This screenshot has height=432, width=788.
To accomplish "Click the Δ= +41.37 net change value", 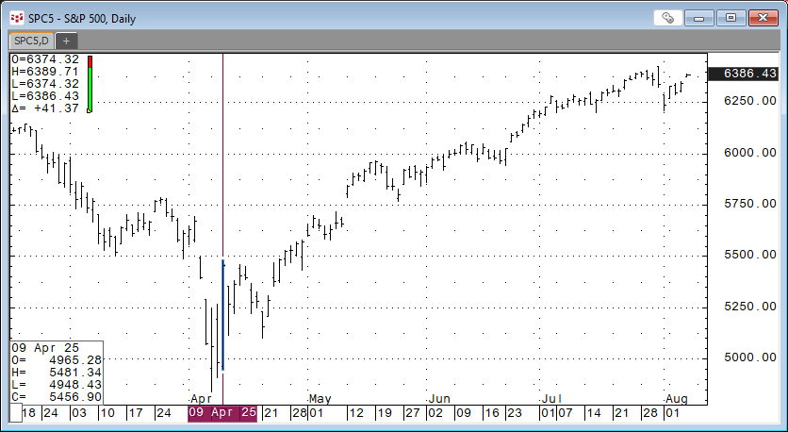I will (45, 108).
